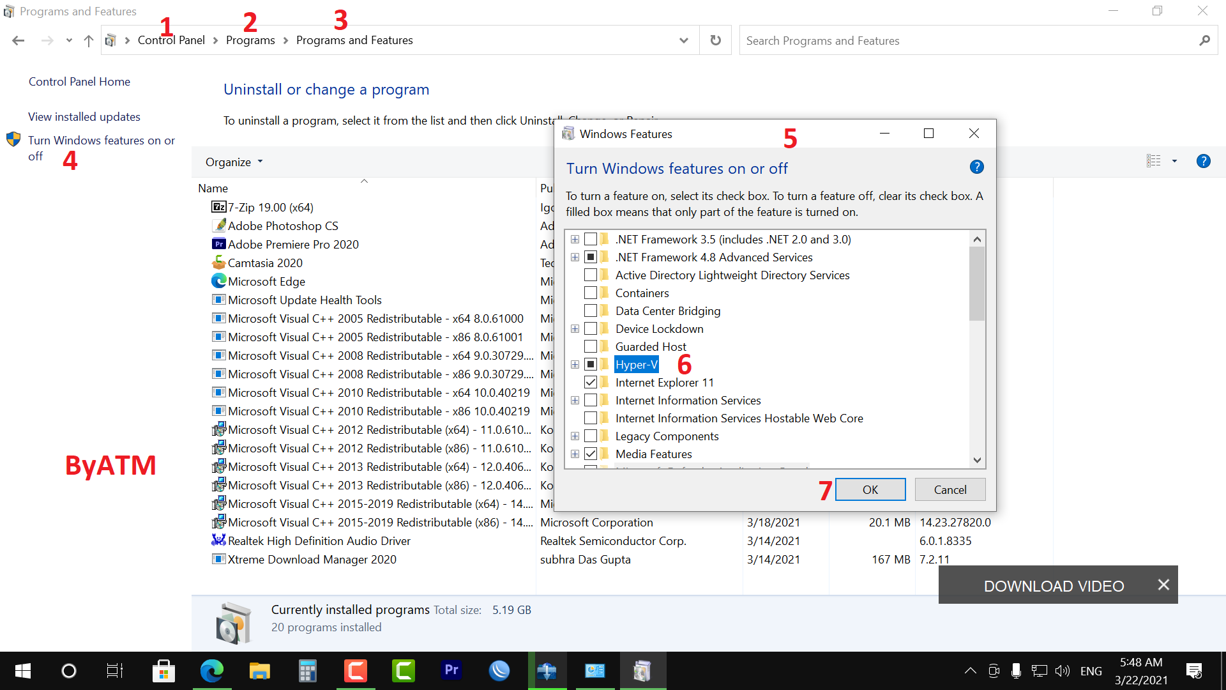The image size is (1226, 690).
Task: Click Control Panel in breadcrumb path
Action: (171, 40)
